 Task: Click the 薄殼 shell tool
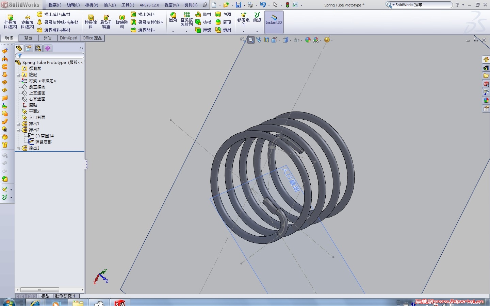203,30
